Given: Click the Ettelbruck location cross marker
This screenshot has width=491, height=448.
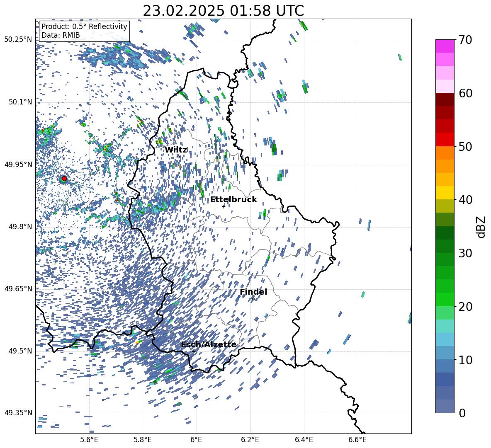Looking at the screenshot, I should pos(224,206).
